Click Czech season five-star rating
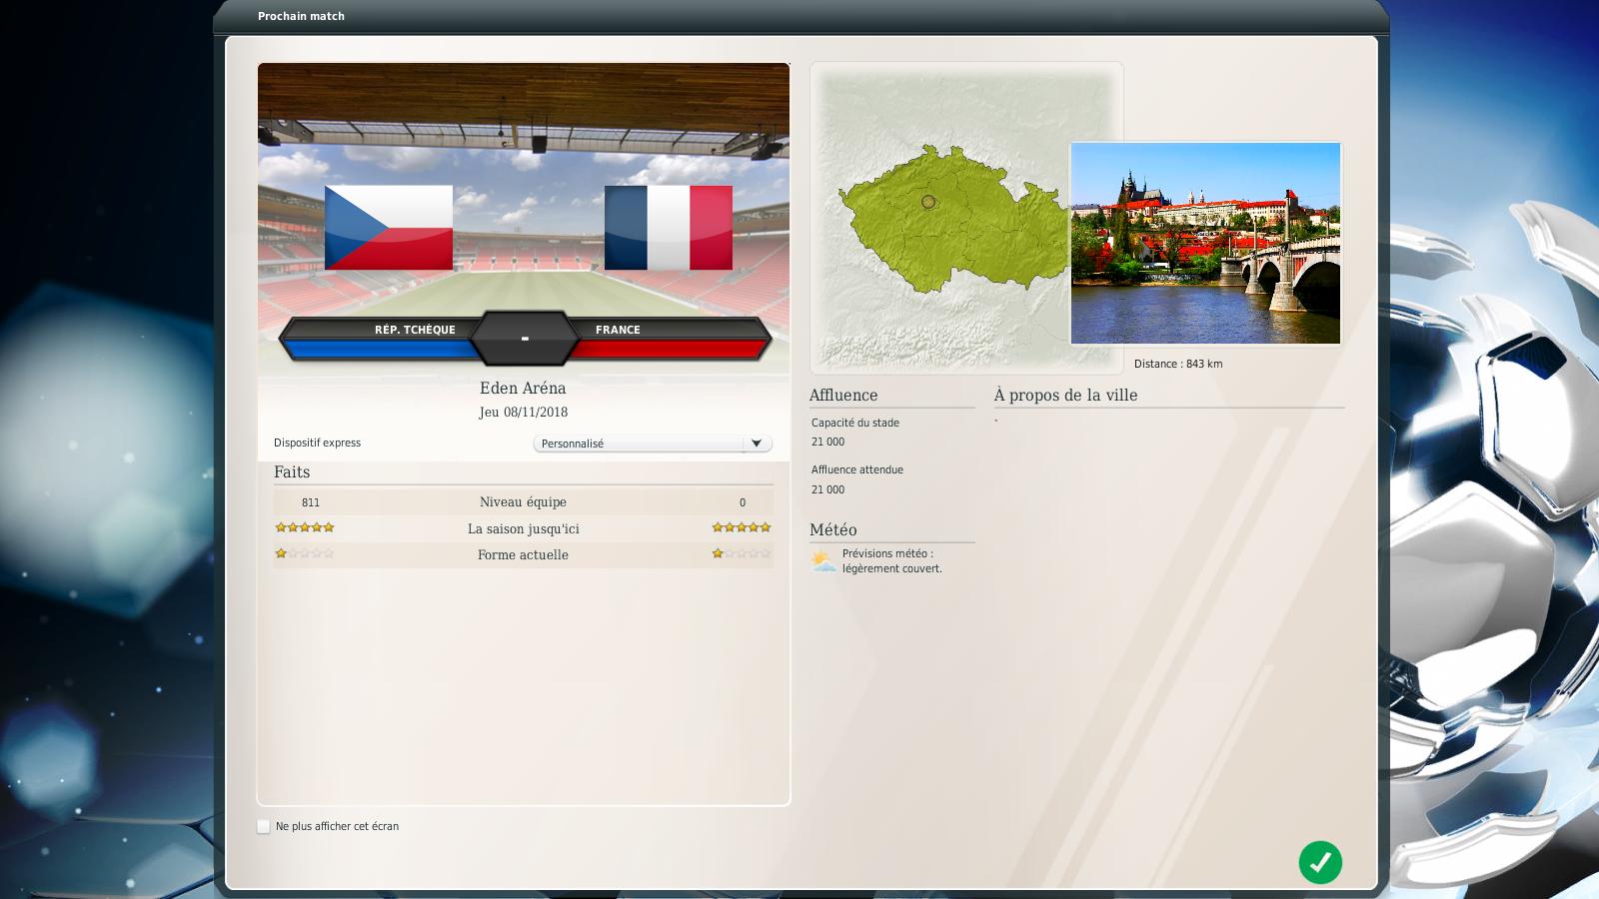This screenshot has height=899, width=1599. coord(305,527)
